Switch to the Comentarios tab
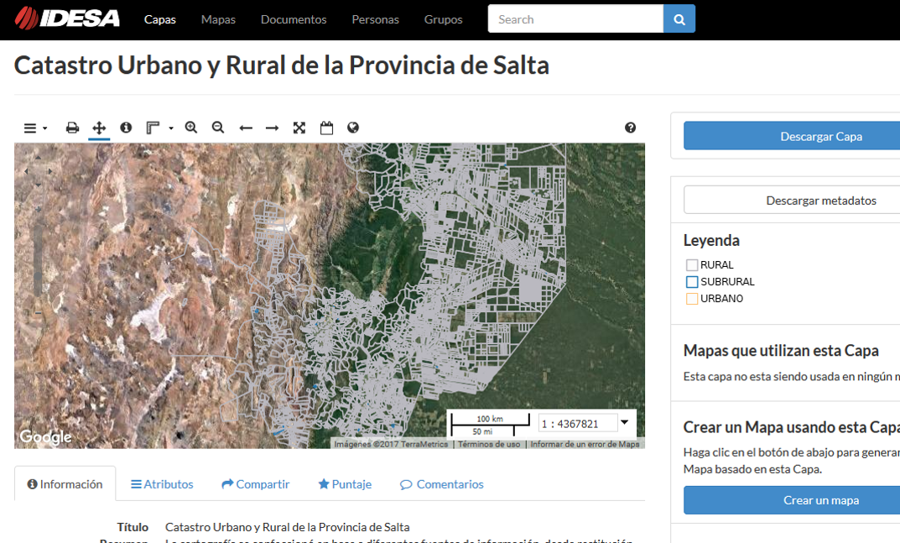900x543 pixels. click(x=442, y=483)
